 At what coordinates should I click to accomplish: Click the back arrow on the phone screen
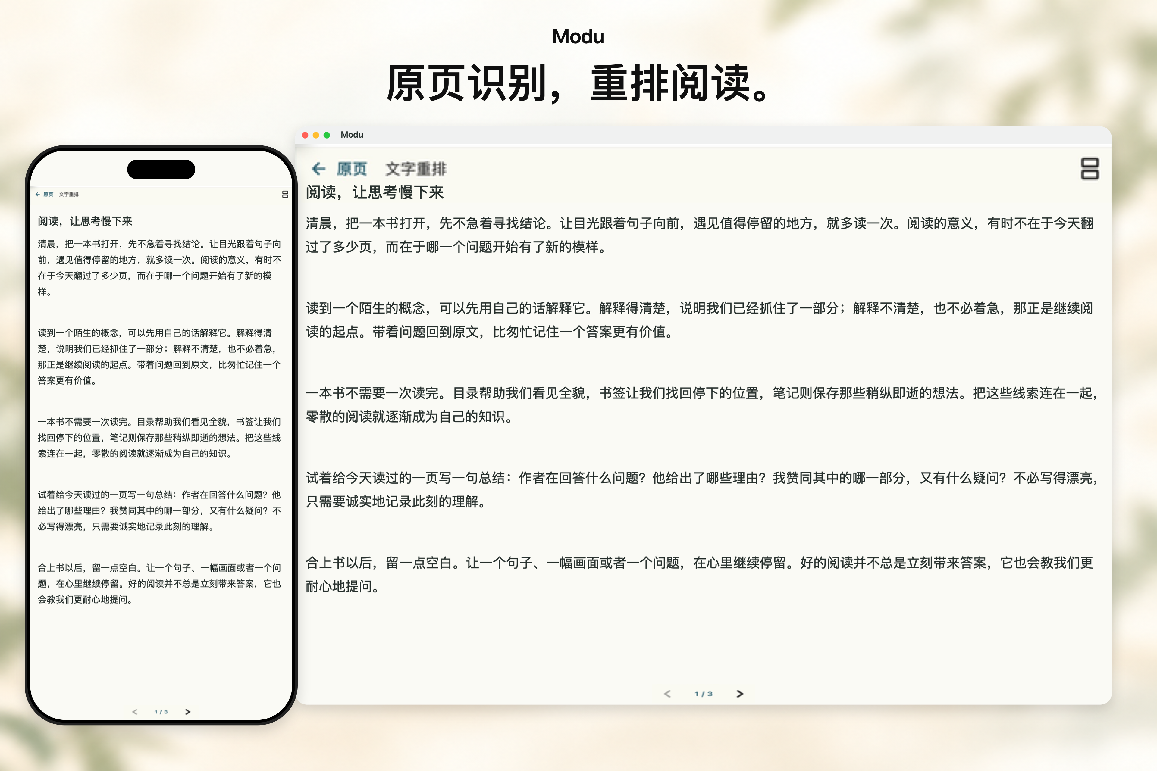(x=37, y=194)
